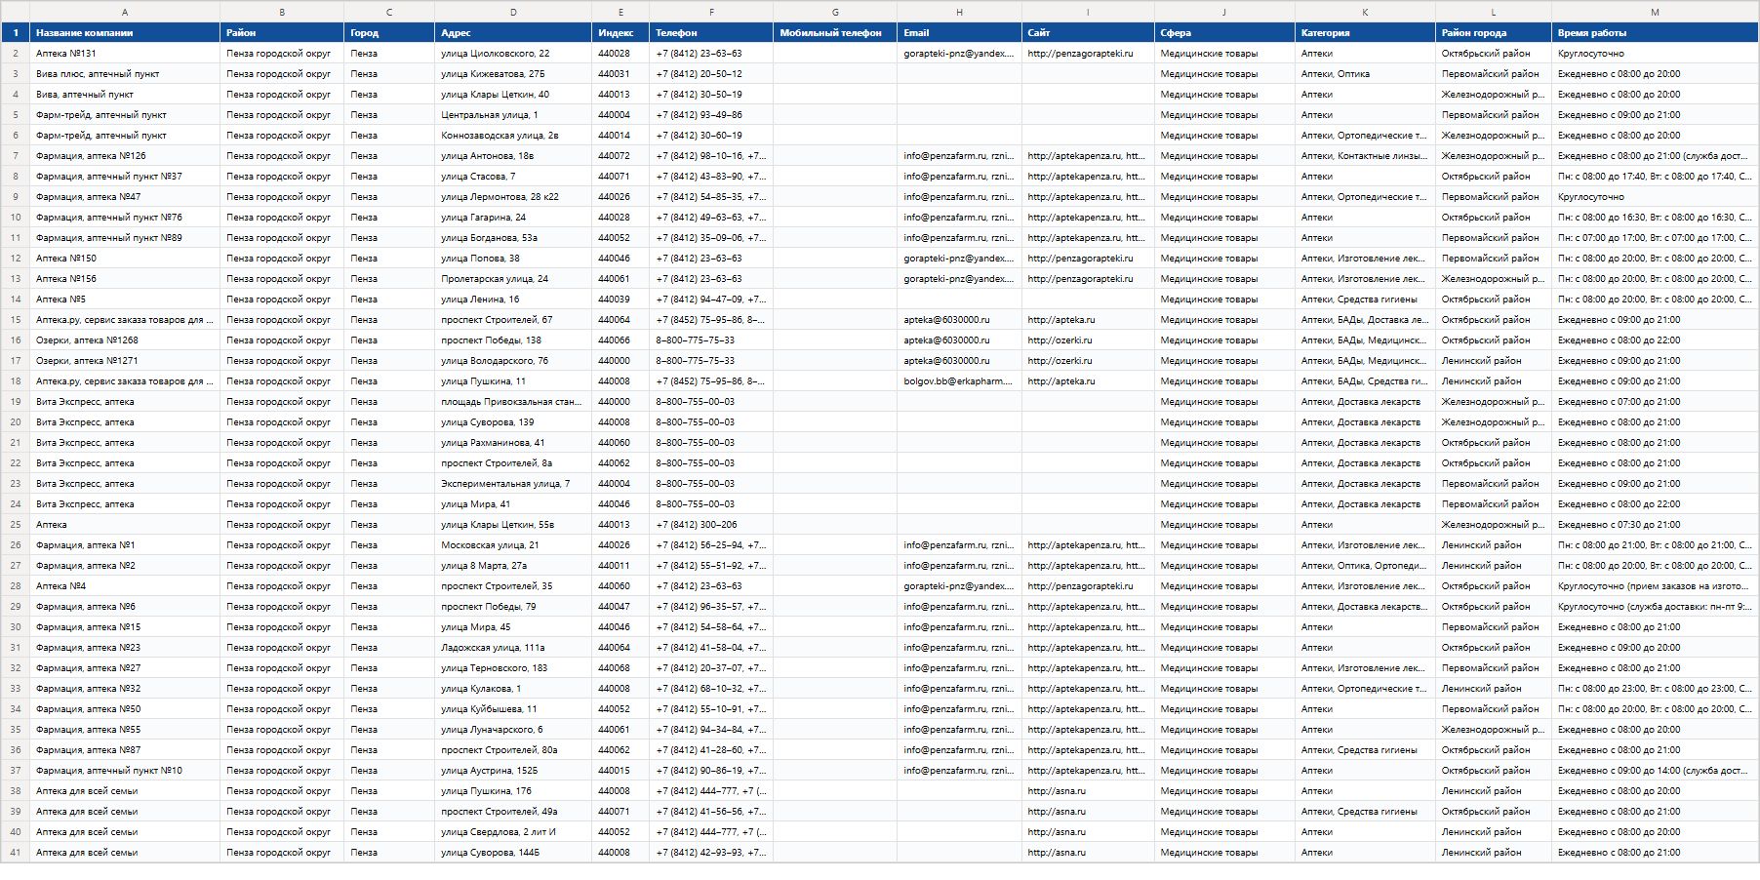This screenshot has width=1760, height=880.
Task: Select the cell 'Фармация, аптека №126'
Action: [125, 156]
